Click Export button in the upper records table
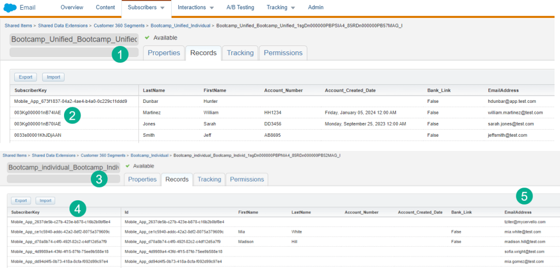This screenshot has height=268, width=560. click(25, 77)
